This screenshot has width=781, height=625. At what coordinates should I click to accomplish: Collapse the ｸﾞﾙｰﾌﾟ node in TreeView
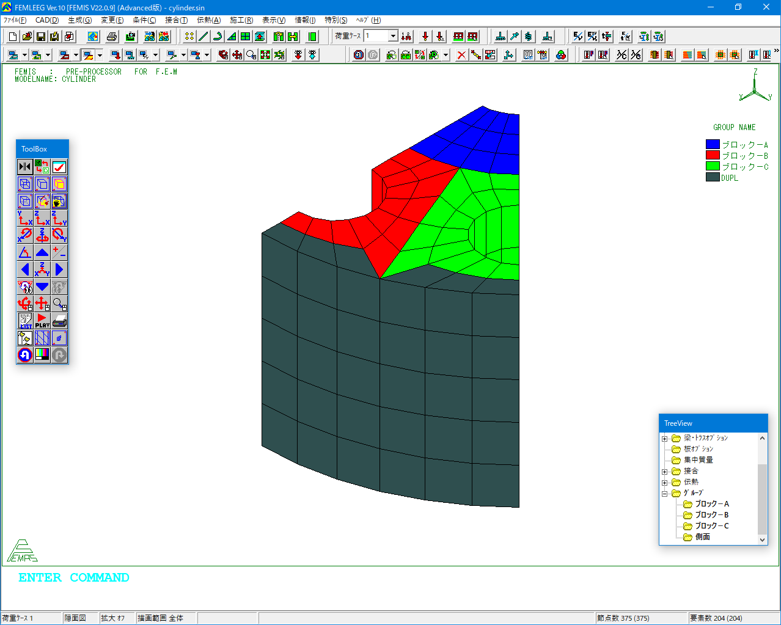665,494
